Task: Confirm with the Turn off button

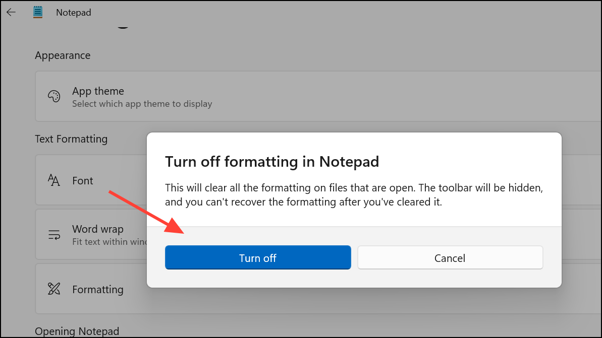Action: point(257,258)
